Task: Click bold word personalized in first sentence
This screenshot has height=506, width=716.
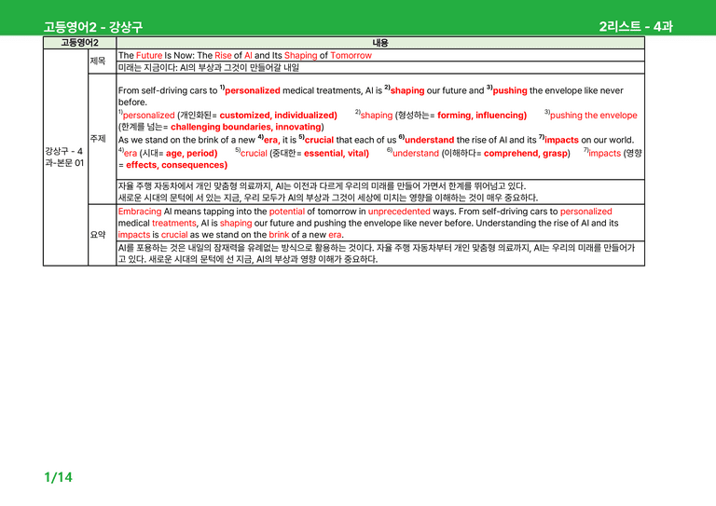Action: (252, 90)
